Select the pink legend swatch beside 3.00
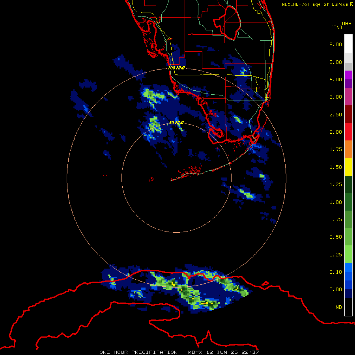 pyautogui.click(x=348, y=97)
